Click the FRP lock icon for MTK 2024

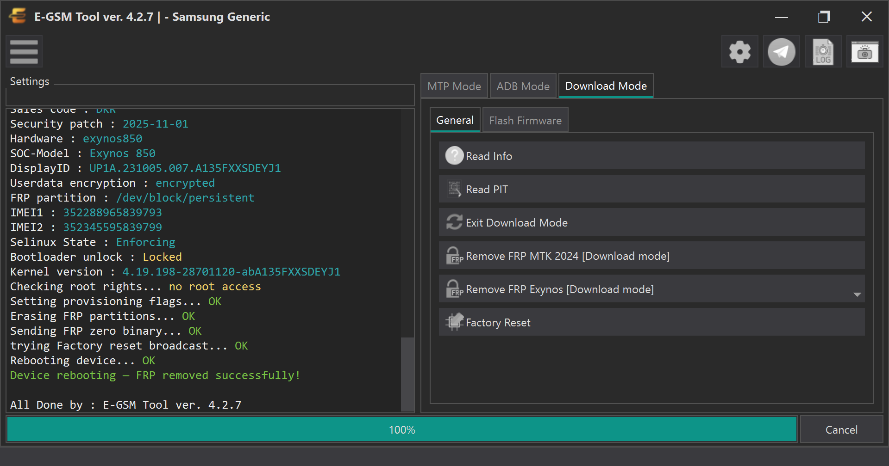pos(454,256)
